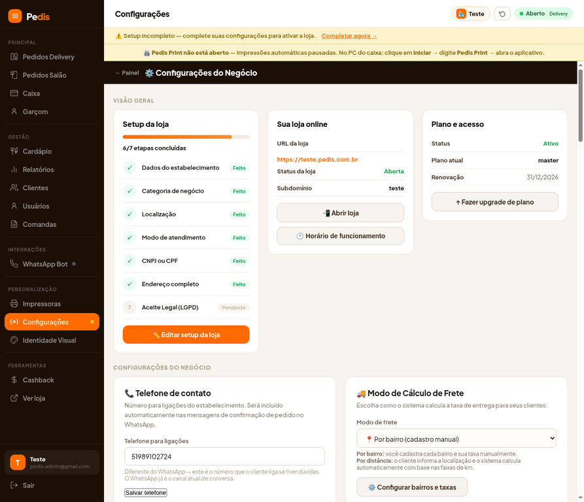This screenshot has width=584, height=502.
Task: Click the Cashback dollar icon
Action: (x=14, y=380)
